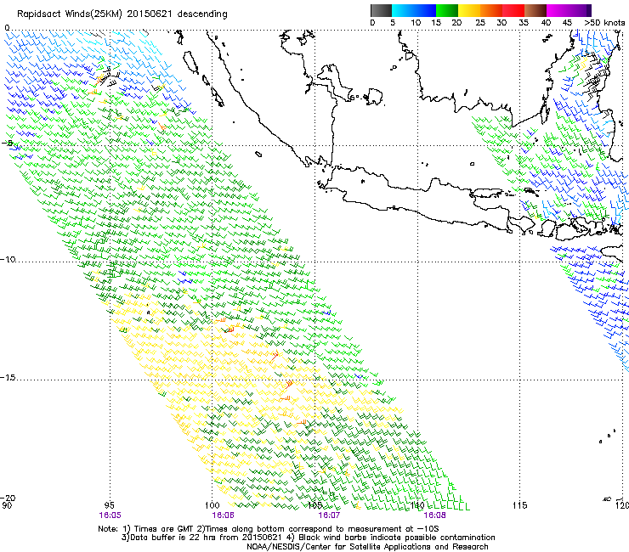Click the gray 0-5 knots legend segment
The image size is (629, 552).
pos(381,10)
